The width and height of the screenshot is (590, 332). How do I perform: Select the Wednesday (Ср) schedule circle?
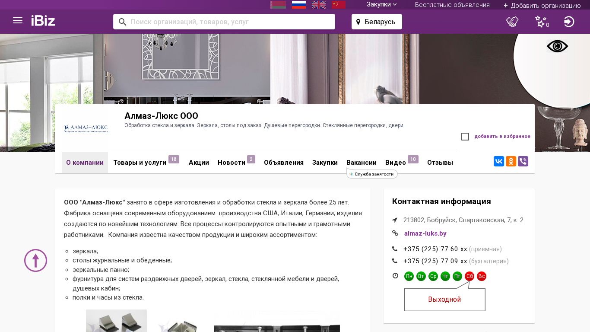[433, 276]
